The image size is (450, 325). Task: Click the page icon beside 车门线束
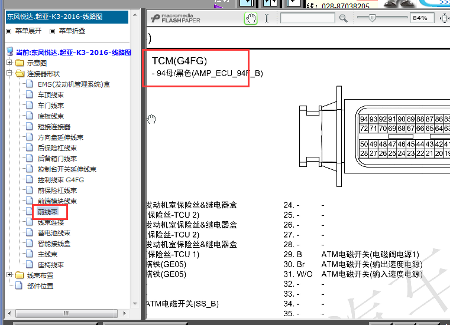(30, 105)
